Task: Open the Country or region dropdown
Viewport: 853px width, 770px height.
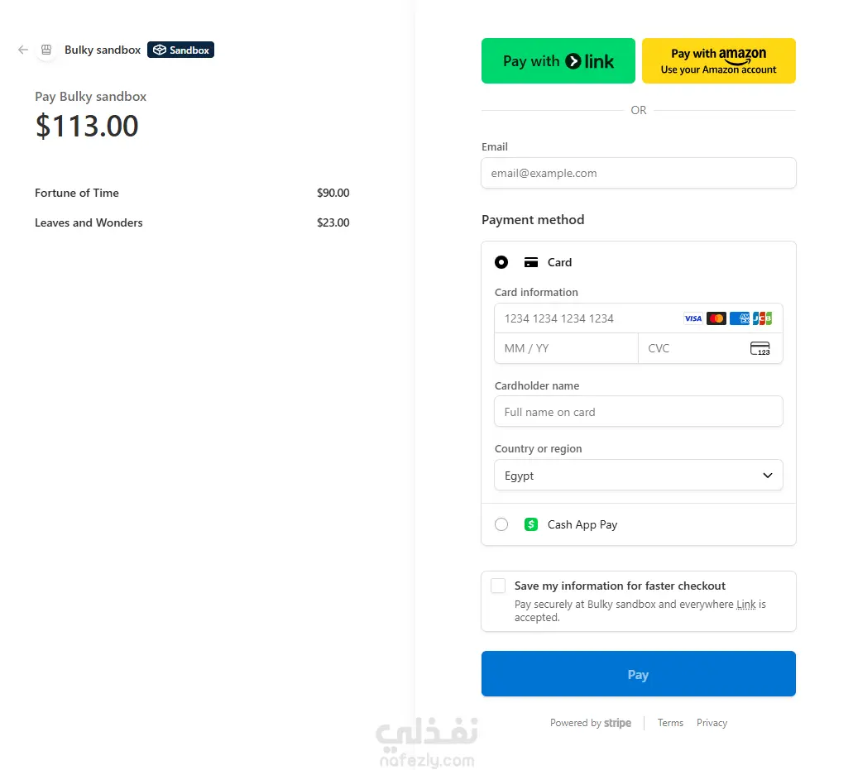Action: point(638,476)
